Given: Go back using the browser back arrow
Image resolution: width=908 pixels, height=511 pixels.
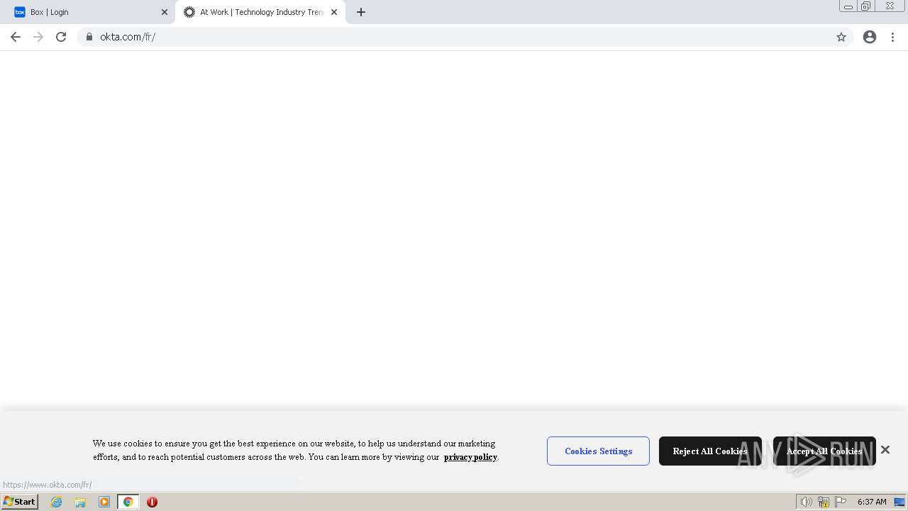Looking at the screenshot, I should 16,37.
